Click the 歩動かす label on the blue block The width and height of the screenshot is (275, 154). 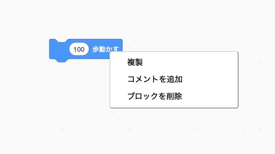point(106,49)
